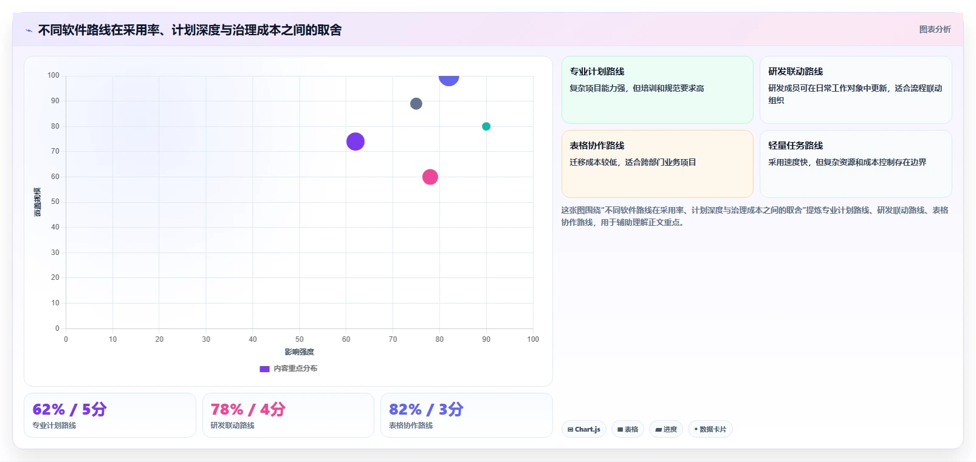This screenshot has height=462, width=976.
Task: Click the Chart.js tag chip
Action: [584, 429]
